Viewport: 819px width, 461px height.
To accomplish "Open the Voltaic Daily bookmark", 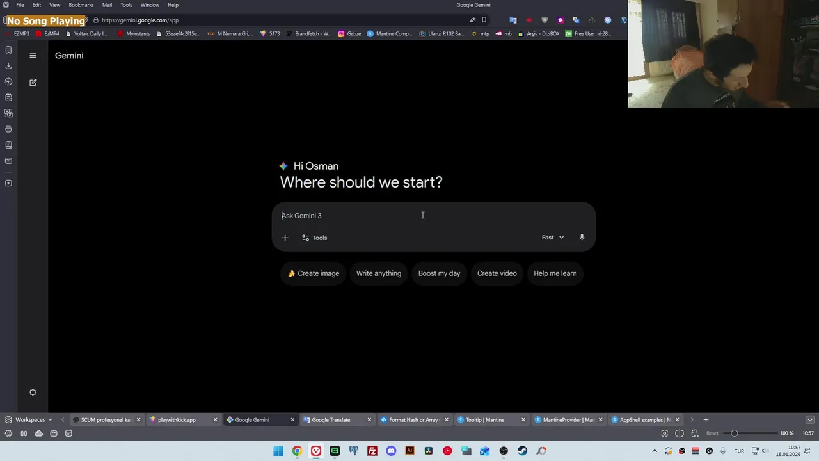I will [86, 34].
